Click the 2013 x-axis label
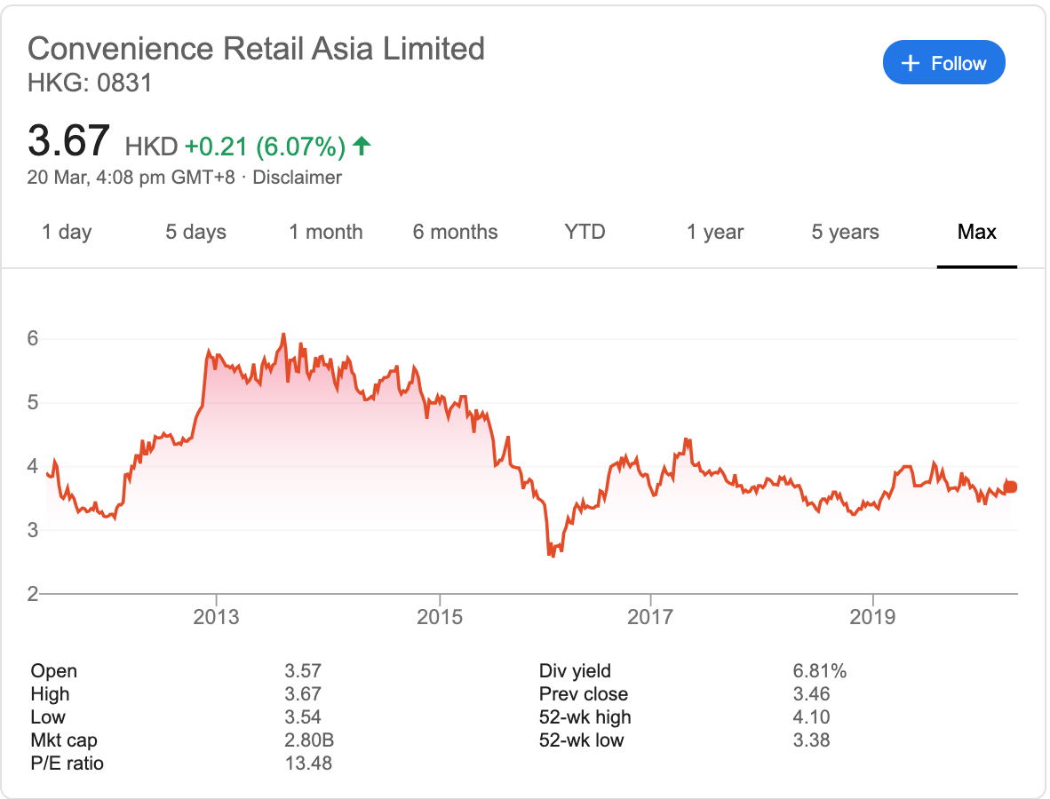This screenshot has width=1050, height=799. 216,616
